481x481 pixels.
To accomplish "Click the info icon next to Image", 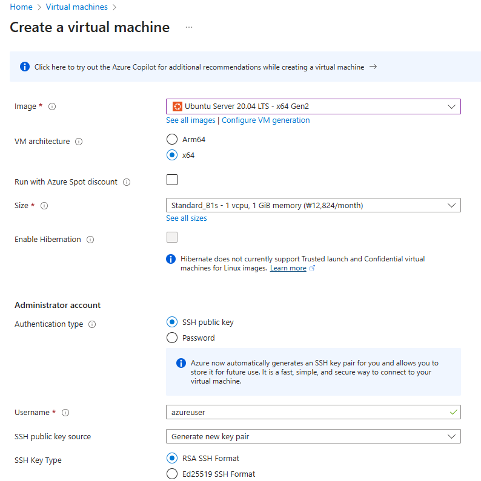I will pos(52,106).
